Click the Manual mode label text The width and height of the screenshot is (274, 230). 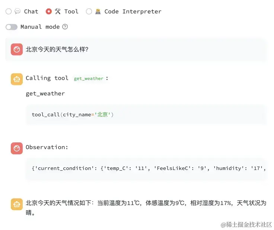pos(40,27)
